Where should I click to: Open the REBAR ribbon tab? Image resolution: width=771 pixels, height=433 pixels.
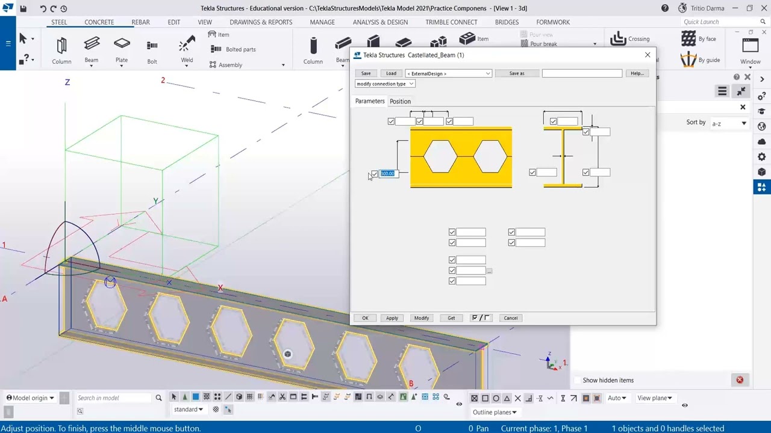click(140, 22)
